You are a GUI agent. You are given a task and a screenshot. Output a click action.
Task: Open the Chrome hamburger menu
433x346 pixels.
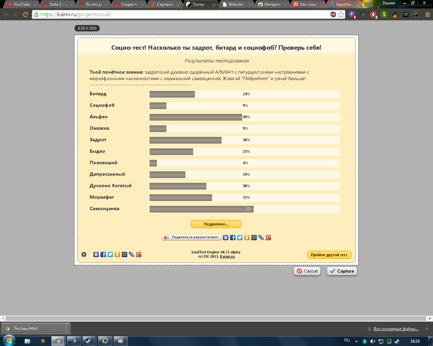click(427, 15)
